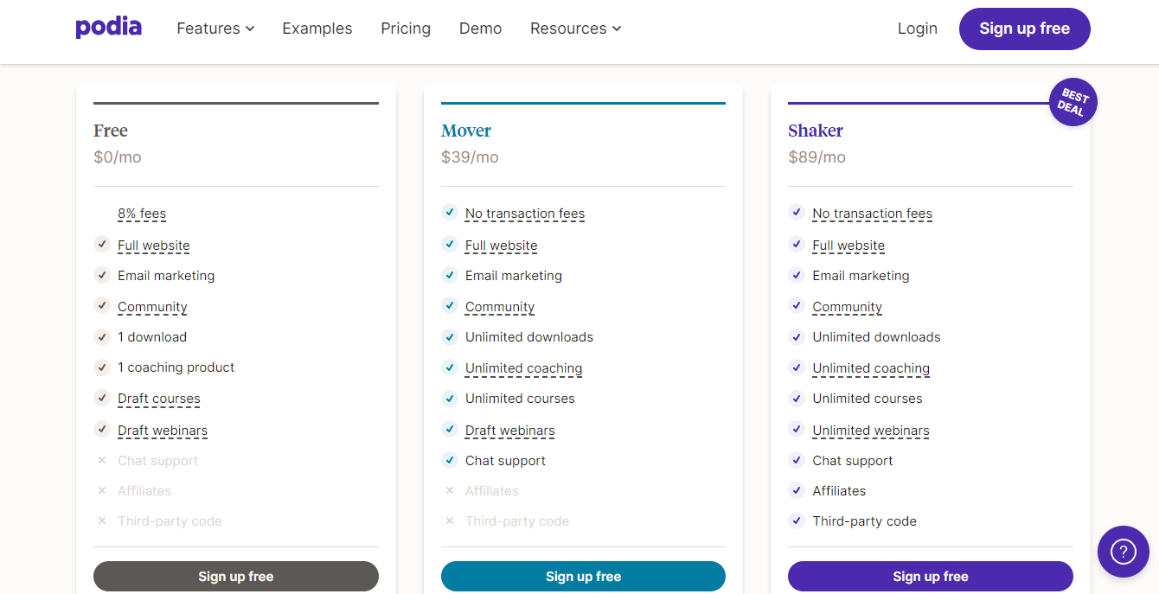Click Community in the Shaker plan
The image size is (1159, 594).
[x=848, y=307]
